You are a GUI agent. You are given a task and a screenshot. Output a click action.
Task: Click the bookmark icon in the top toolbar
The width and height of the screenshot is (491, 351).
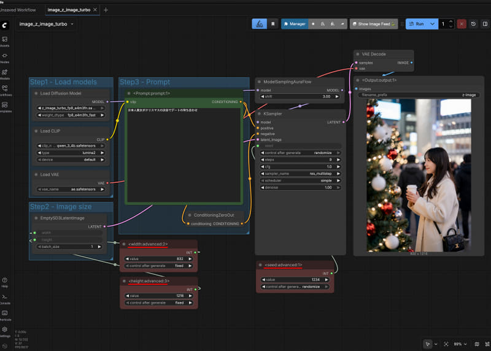273,24
